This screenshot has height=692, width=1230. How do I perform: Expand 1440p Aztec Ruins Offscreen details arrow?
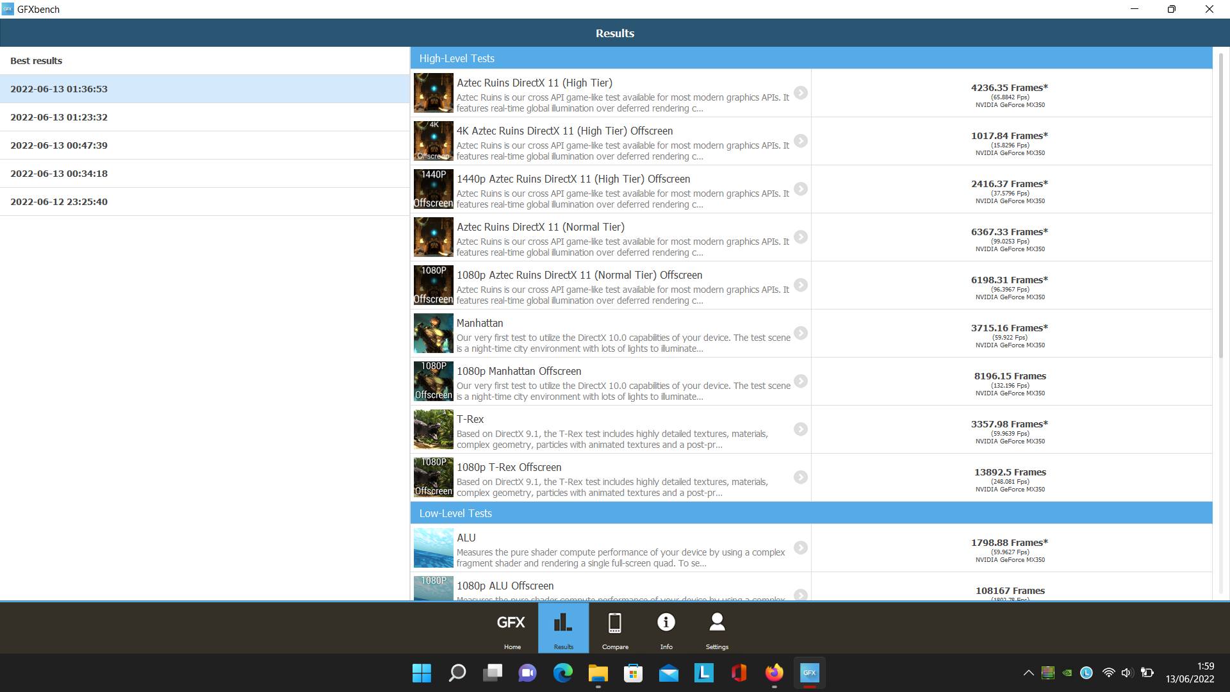[801, 189]
